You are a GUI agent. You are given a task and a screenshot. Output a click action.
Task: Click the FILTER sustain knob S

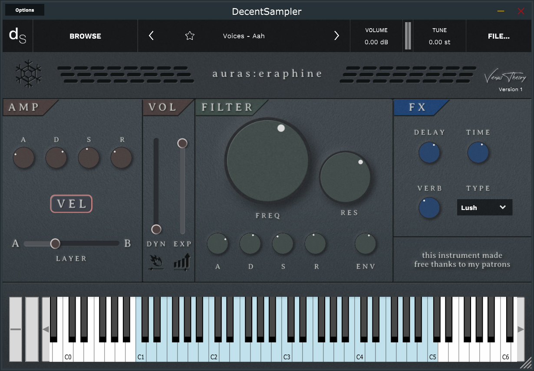(x=283, y=244)
